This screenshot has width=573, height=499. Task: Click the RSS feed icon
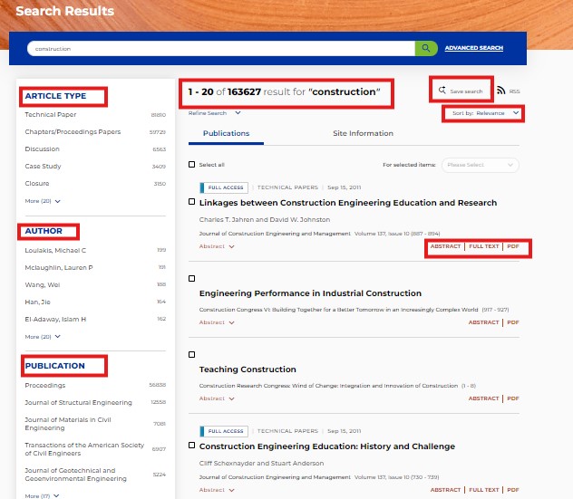click(501, 91)
